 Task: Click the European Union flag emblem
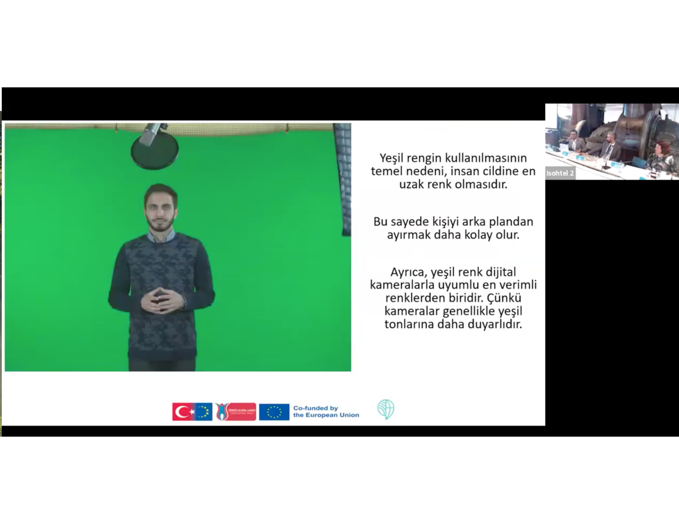click(x=274, y=412)
